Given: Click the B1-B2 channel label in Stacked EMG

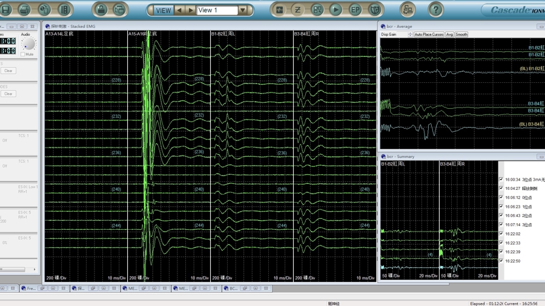Looking at the screenshot, I should 223,34.
